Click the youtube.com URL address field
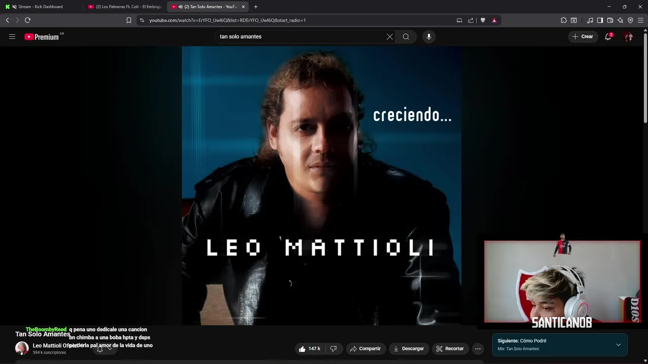Image resolution: width=648 pixels, height=364 pixels. [x=299, y=20]
